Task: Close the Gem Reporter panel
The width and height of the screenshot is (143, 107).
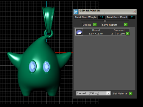Action: pyautogui.click(x=134, y=12)
